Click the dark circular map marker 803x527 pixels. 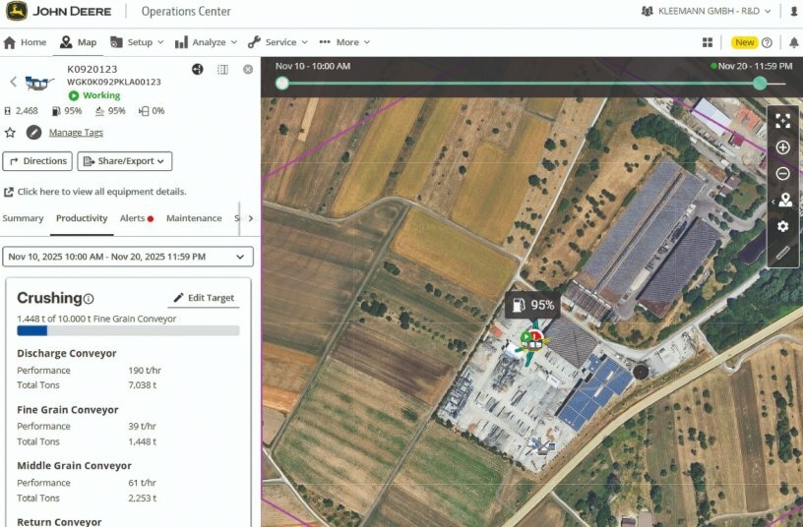pyautogui.click(x=641, y=372)
